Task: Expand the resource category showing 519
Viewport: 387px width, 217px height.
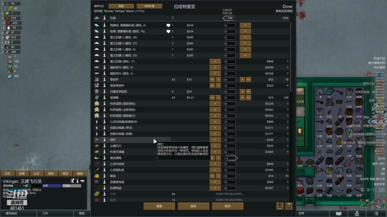Action: click(3, 18)
